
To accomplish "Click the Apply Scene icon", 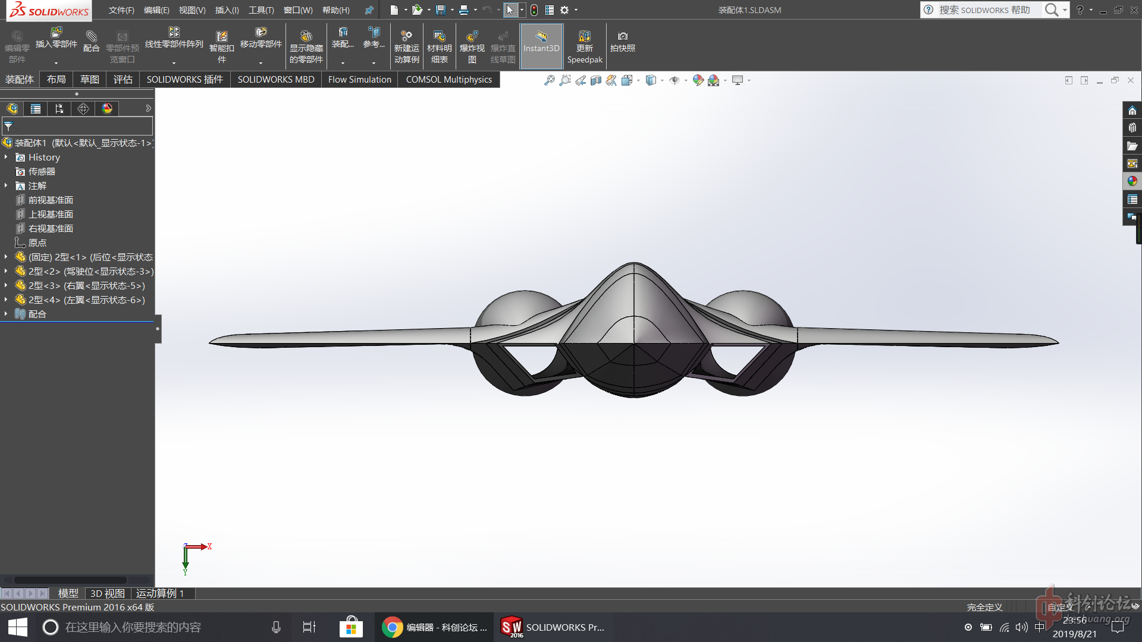I will click(x=713, y=80).
